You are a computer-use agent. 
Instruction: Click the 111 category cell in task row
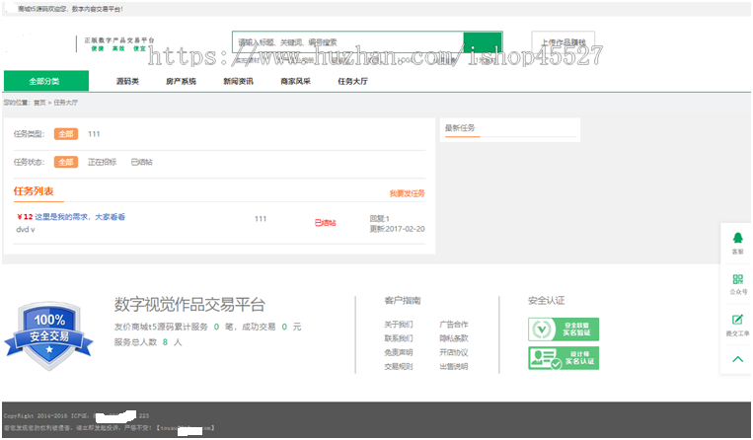click(x=261, y=219)
